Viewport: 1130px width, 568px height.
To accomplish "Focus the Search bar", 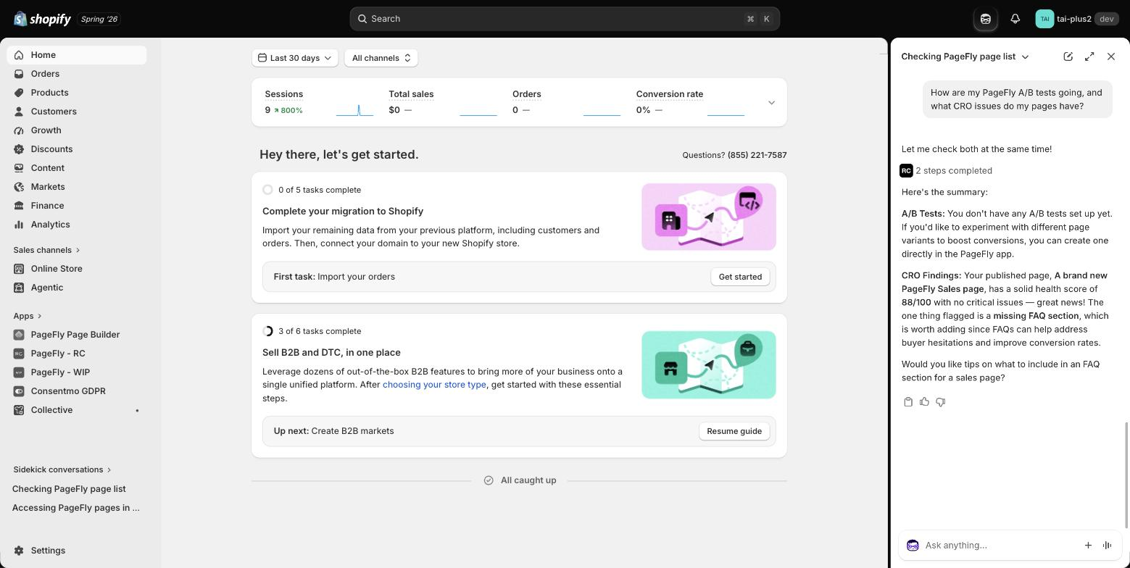I will [x=565, y=19].
